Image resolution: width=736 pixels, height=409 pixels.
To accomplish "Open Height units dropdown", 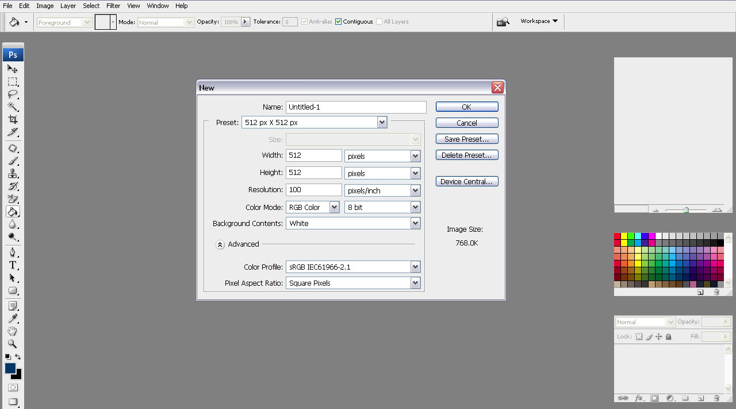I will click(415, 173).
